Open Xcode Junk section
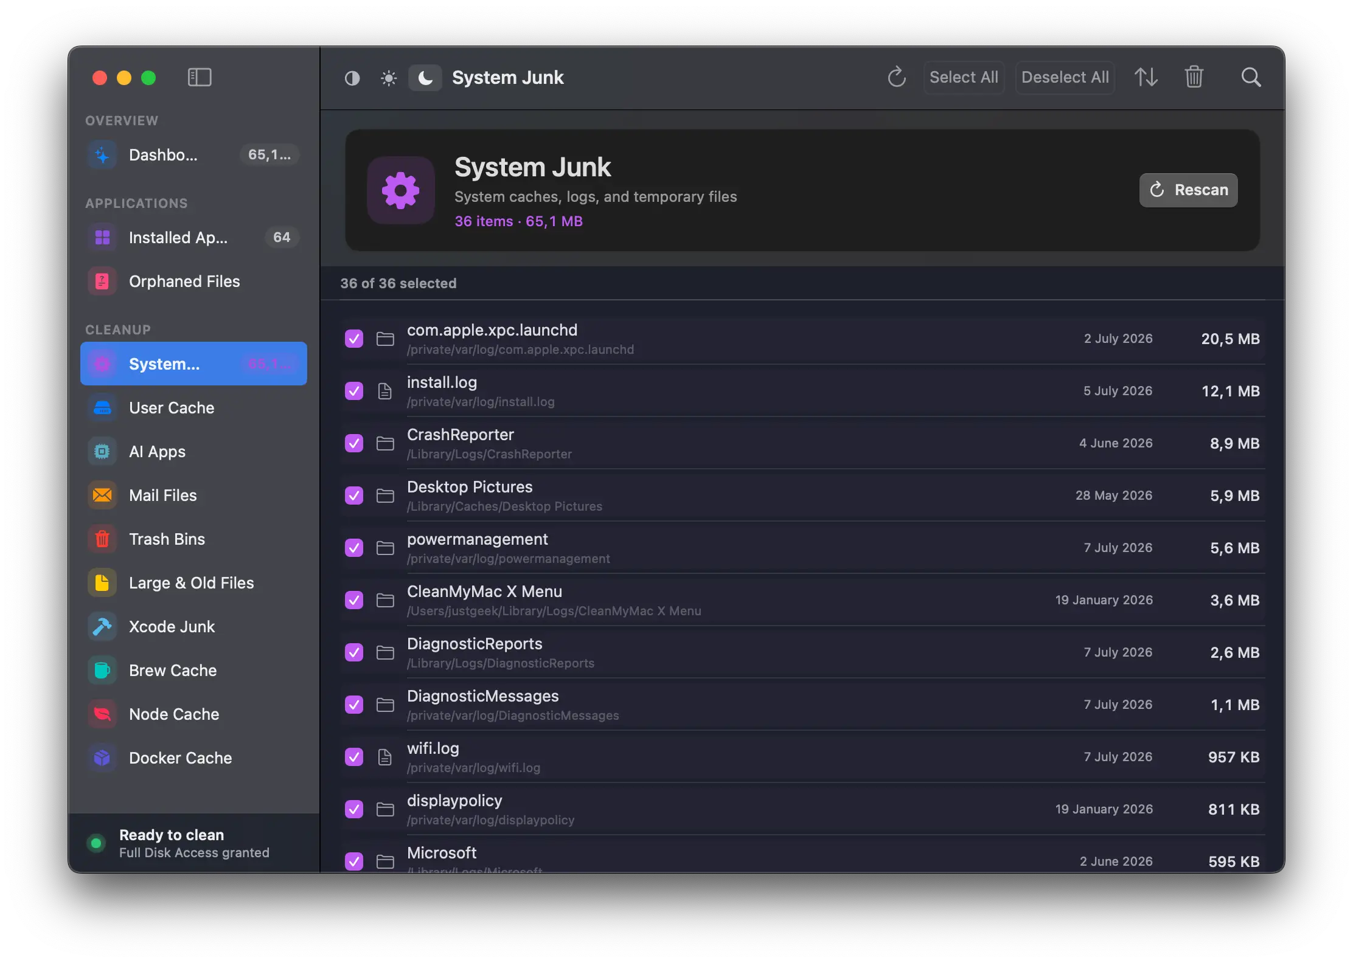1353x963 pixels. pyautogui.click(x=193, y=627)
